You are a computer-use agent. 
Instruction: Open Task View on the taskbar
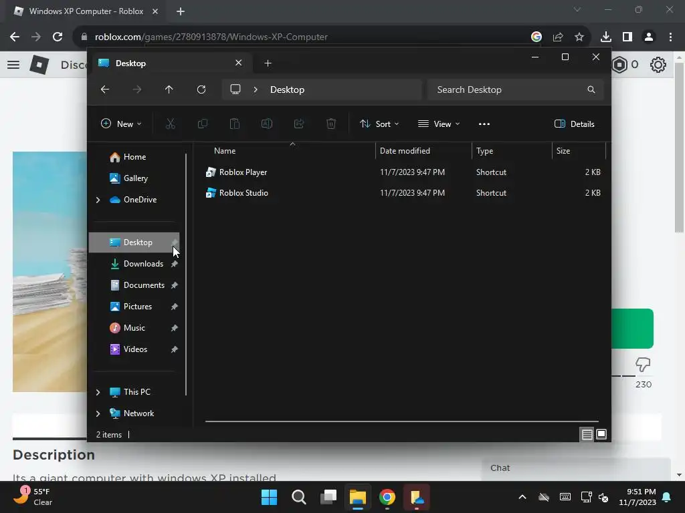(x=328, y=497)
